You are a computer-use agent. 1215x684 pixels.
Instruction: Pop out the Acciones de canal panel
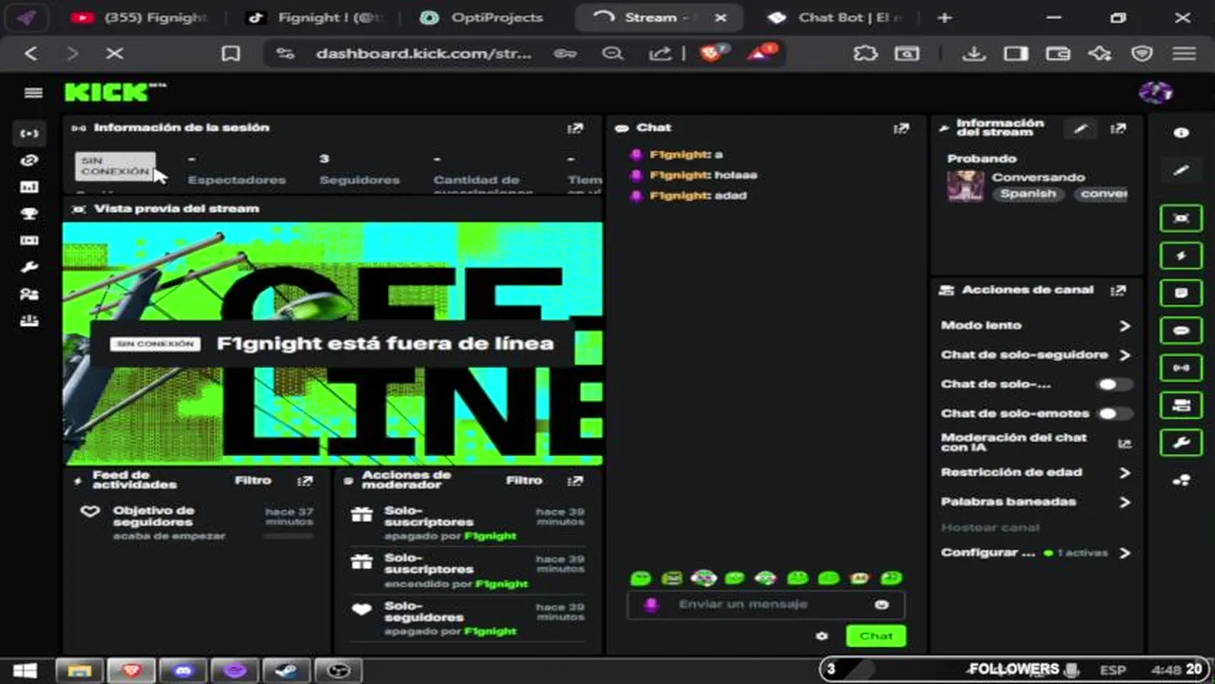1118,291
